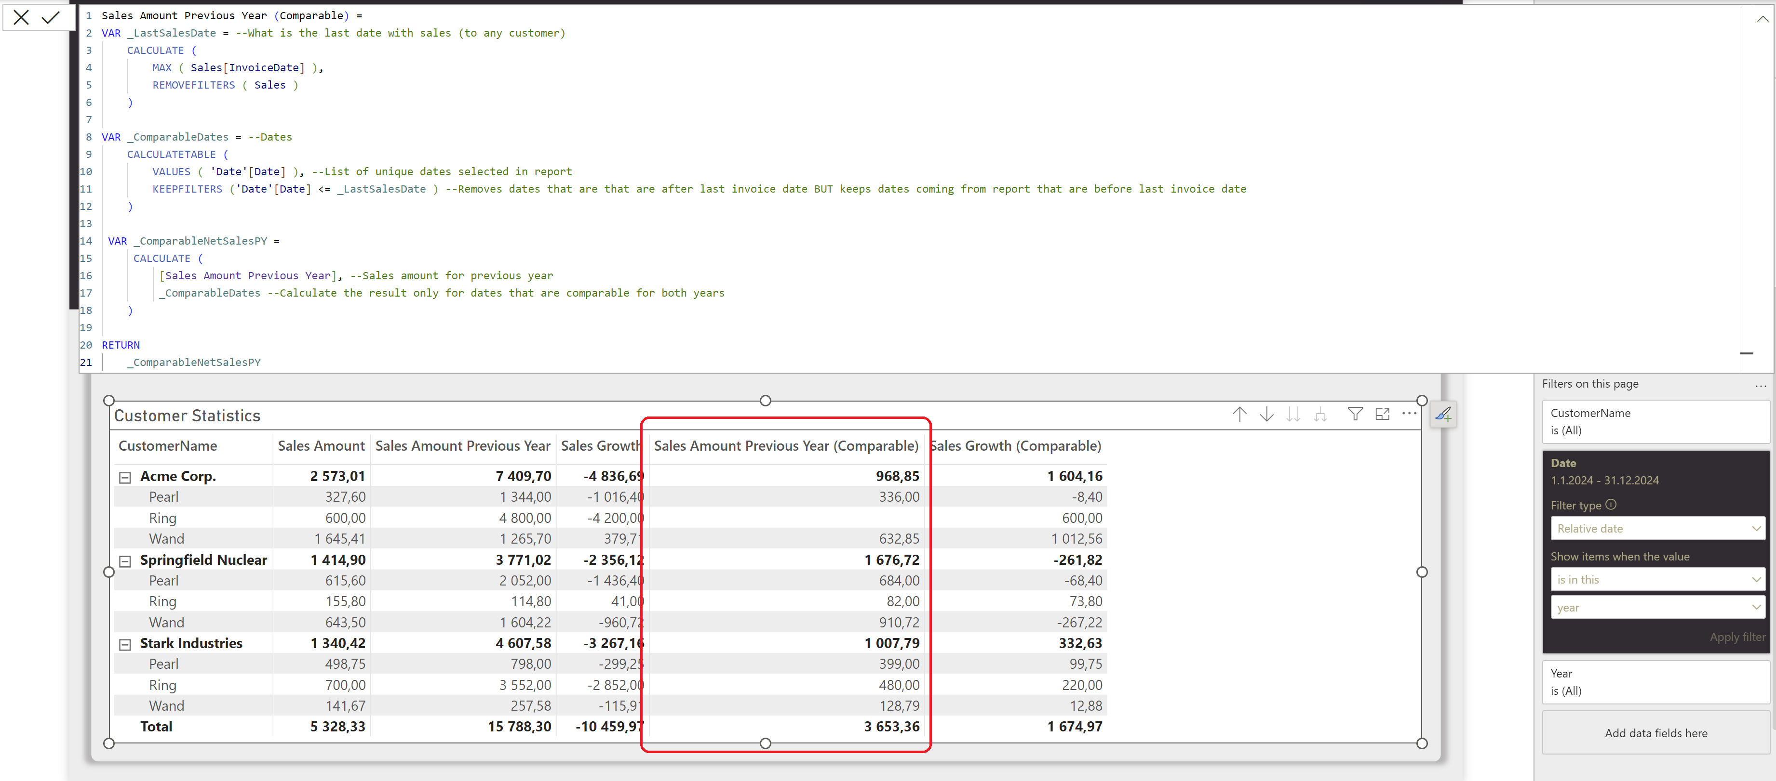Screen dimensions: 1776x781
Task: Commit the DAX formula with the checkmark
Action: 50,17
